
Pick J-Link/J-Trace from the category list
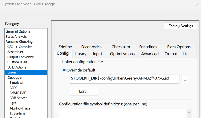click(x=21, y=108)
